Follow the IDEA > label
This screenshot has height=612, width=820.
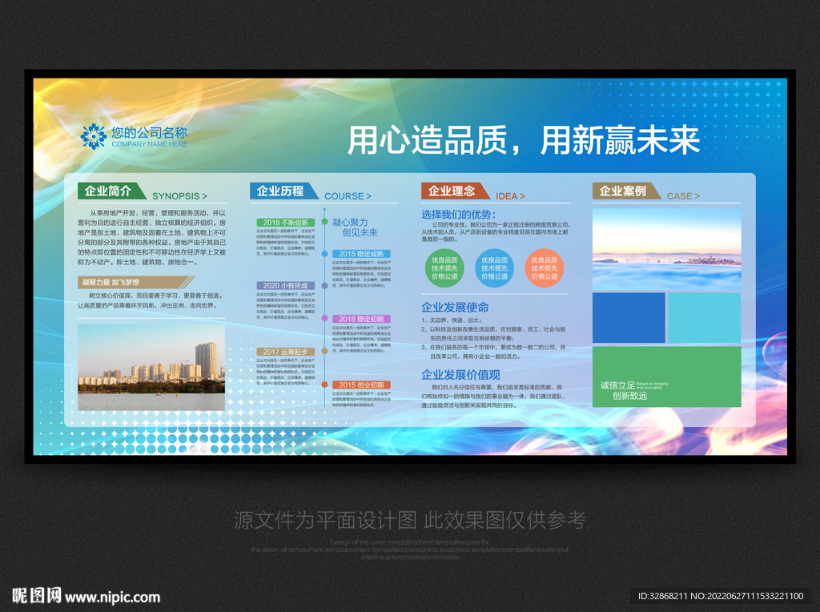coord(510,195)
